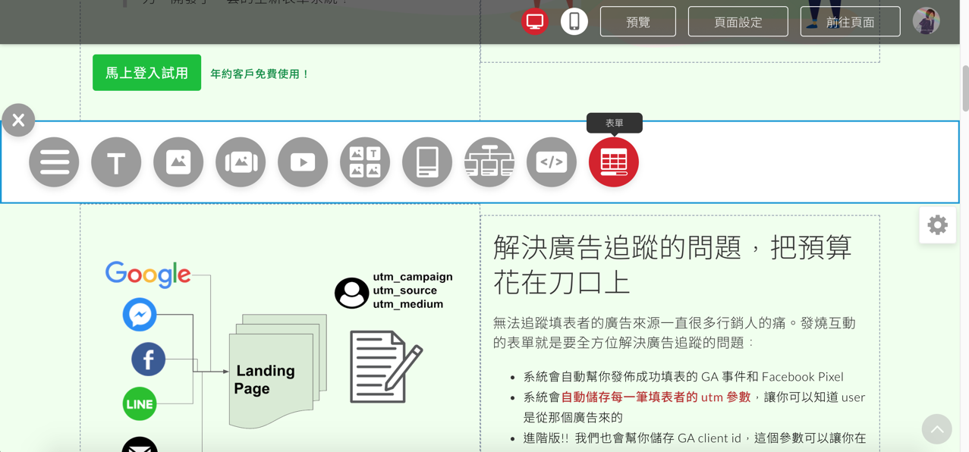Close the block picker toolbar

(18, 121)
